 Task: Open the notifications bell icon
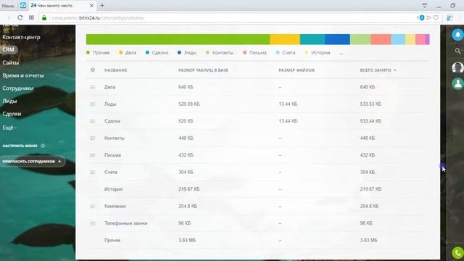tap(457, 35)
